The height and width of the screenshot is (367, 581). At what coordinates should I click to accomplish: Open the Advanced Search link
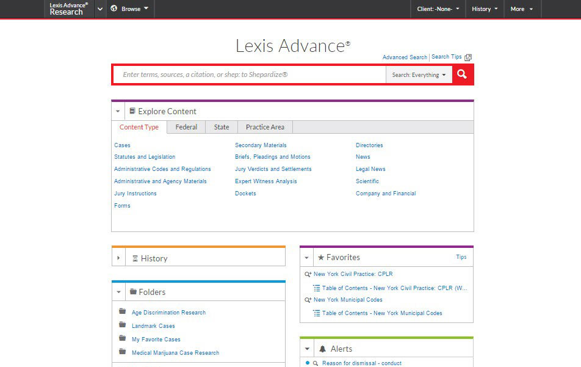[x=405, y=57]
